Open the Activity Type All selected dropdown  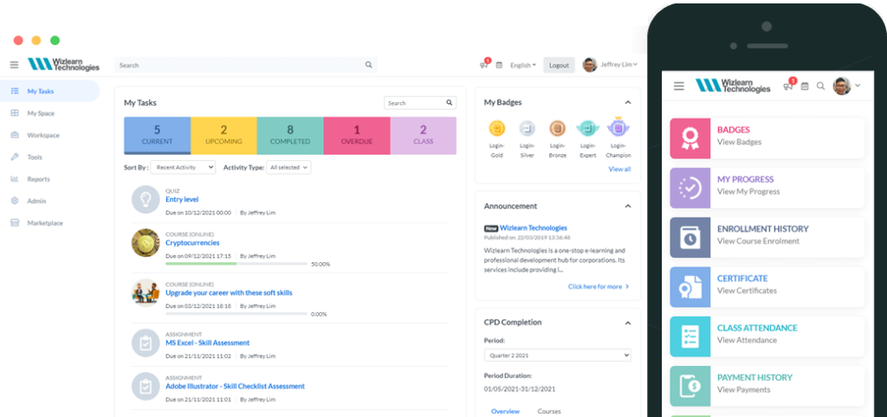[x=288, y=167]
